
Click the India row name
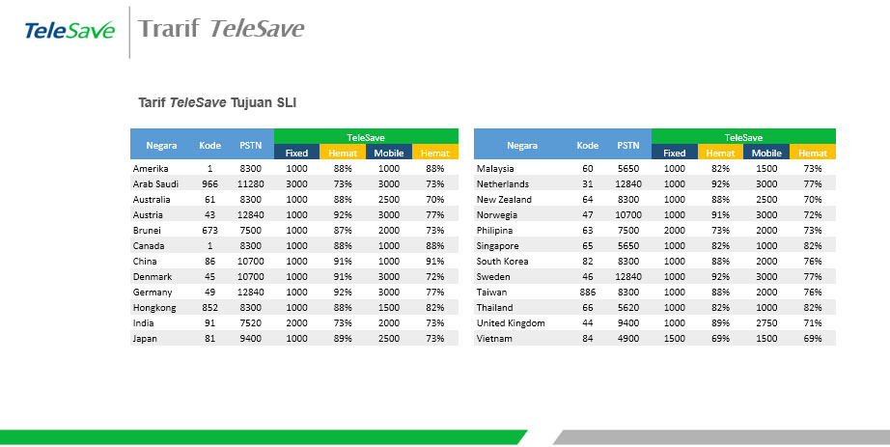click(x=143, y=323)
